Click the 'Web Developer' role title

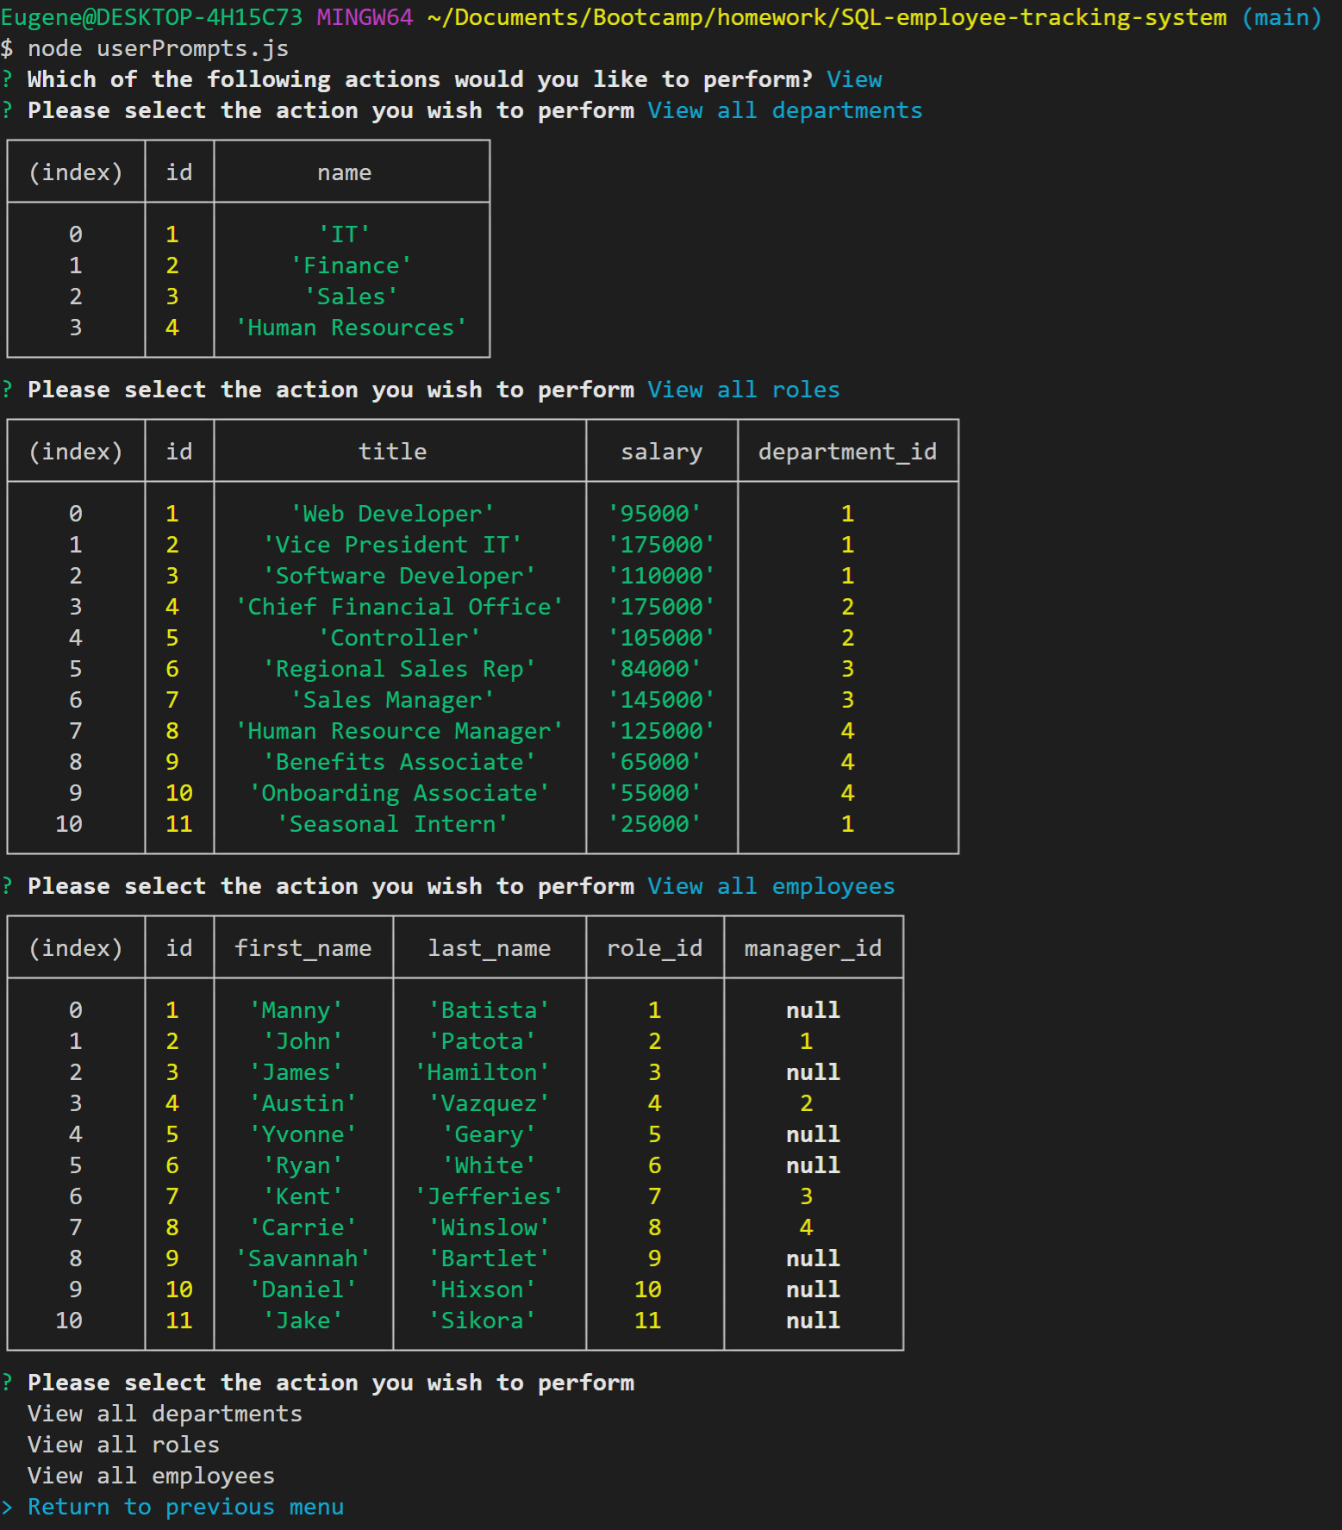(x=392, y=514)
